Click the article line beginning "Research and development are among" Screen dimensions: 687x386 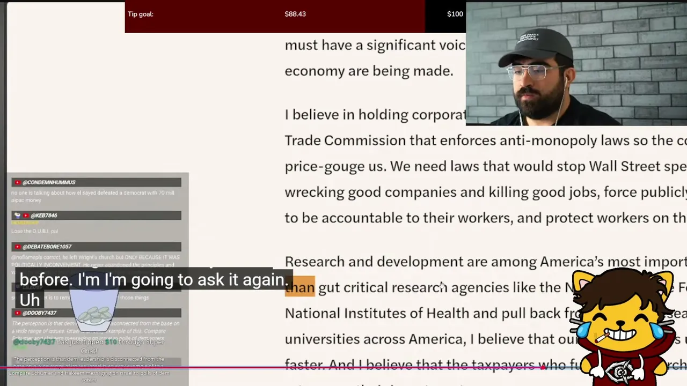point(486,262)
